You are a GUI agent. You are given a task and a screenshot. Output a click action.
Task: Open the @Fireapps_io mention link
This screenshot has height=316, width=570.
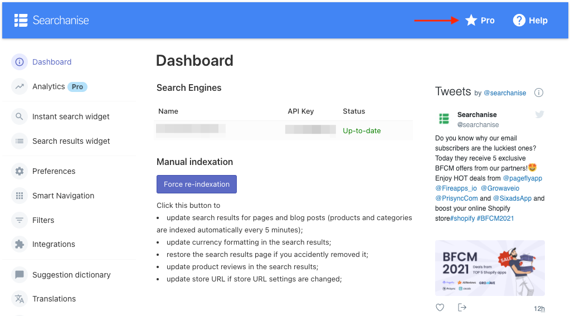click(456, 188)
